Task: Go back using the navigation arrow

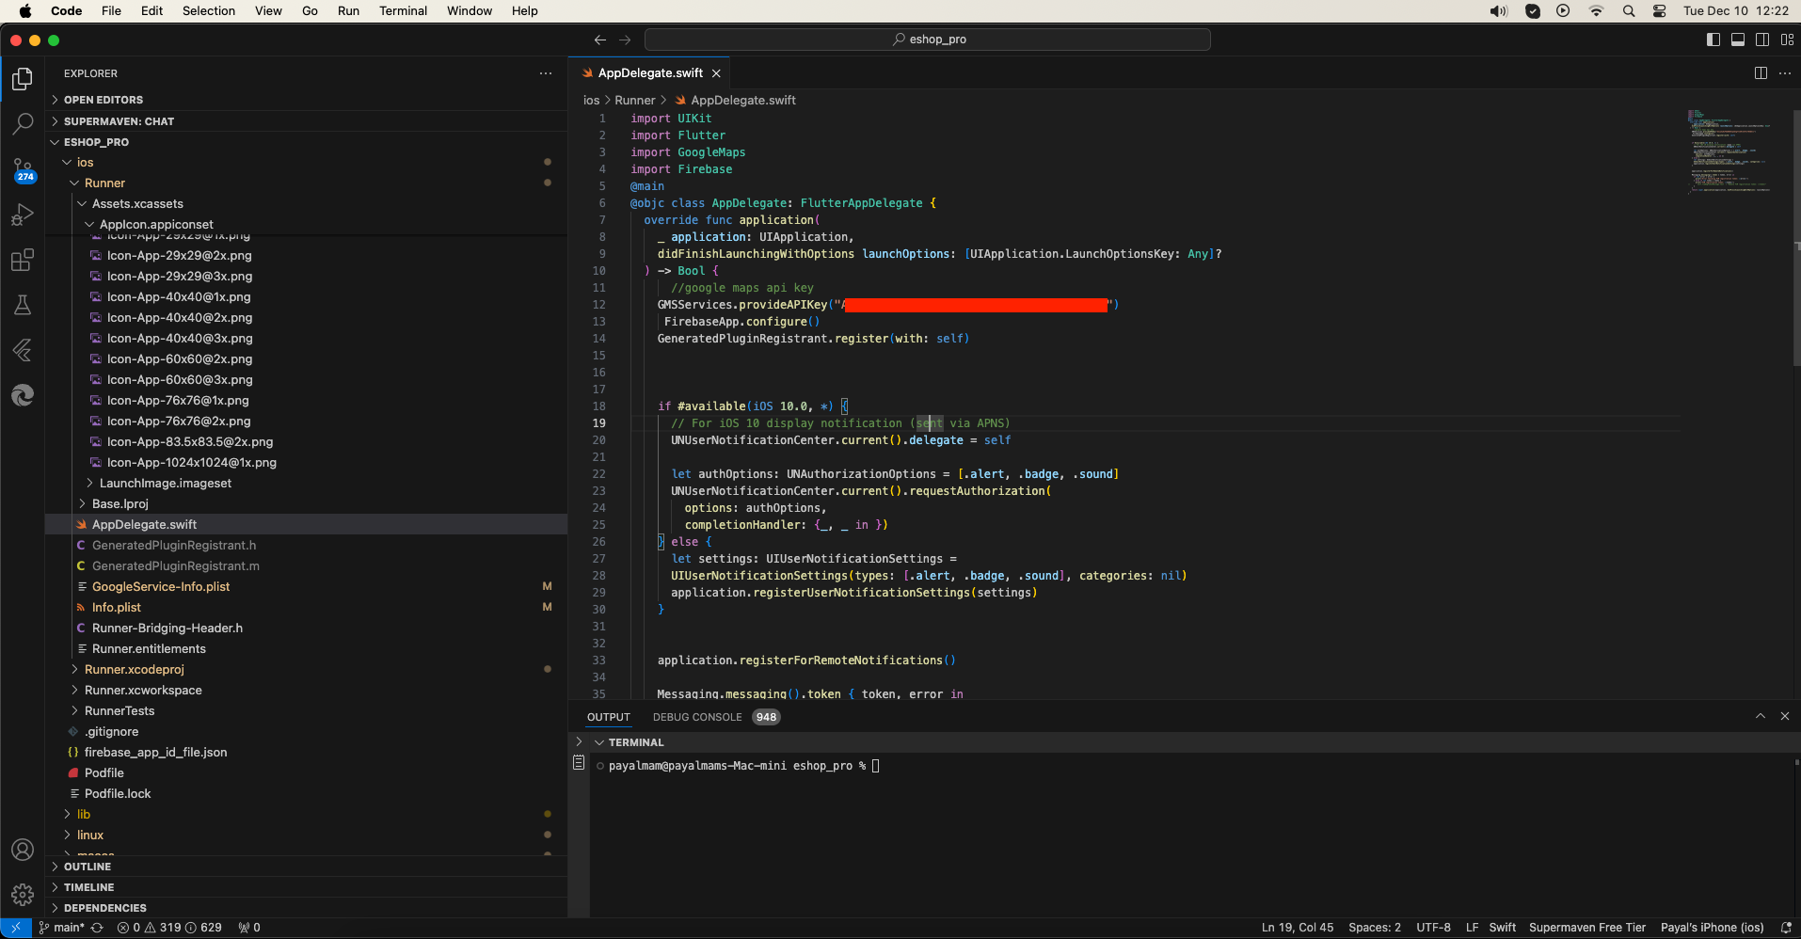Action: pos(599,40)
